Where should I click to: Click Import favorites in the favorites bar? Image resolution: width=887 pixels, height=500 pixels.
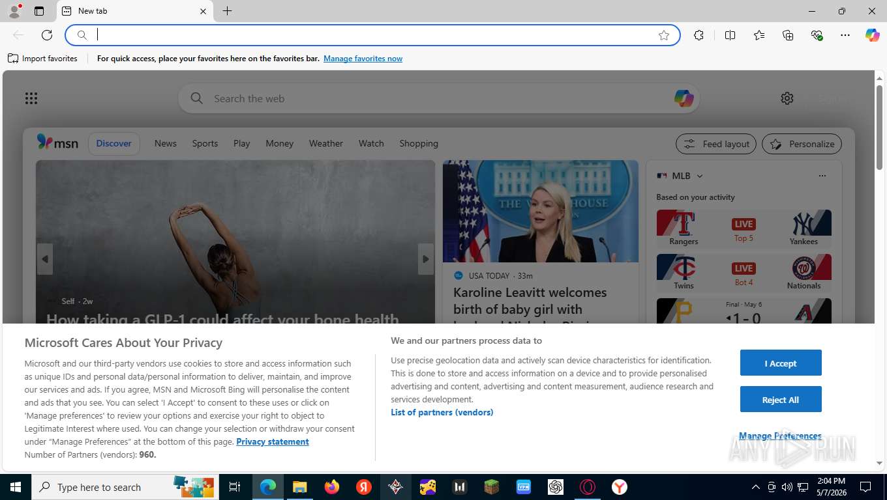coord(42,59)
